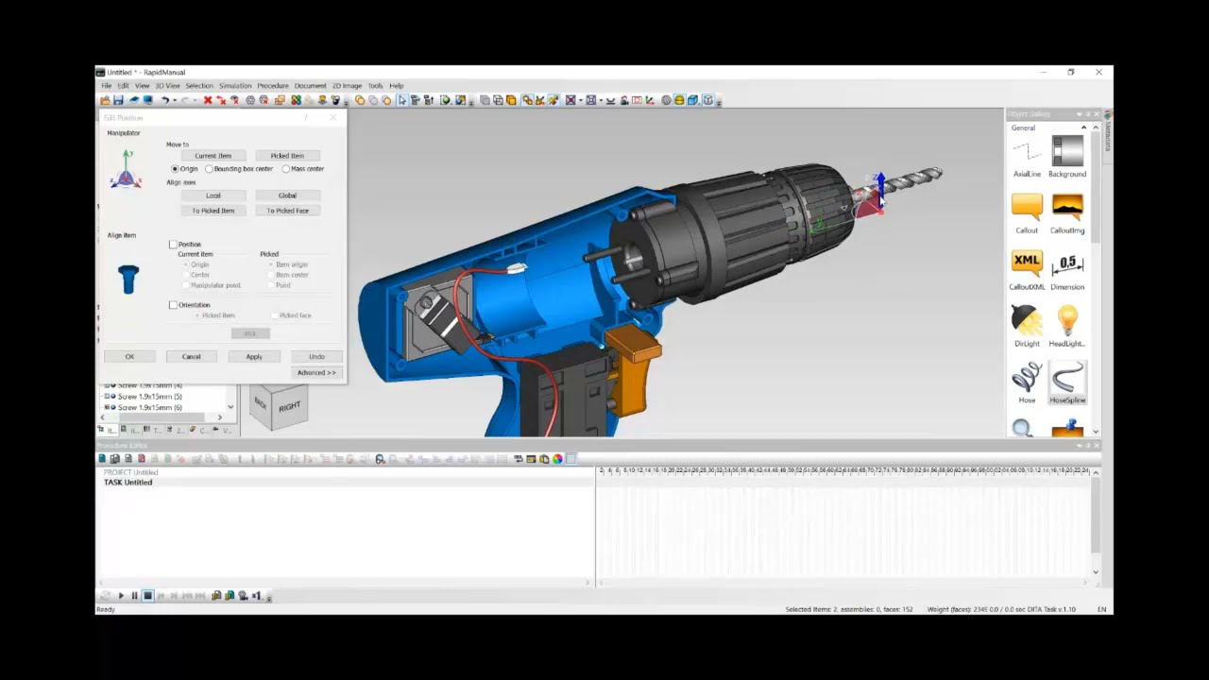
Task: Confirm Edit Position dialog with OK
Action: pyautogui.click(x=130, y=357)
